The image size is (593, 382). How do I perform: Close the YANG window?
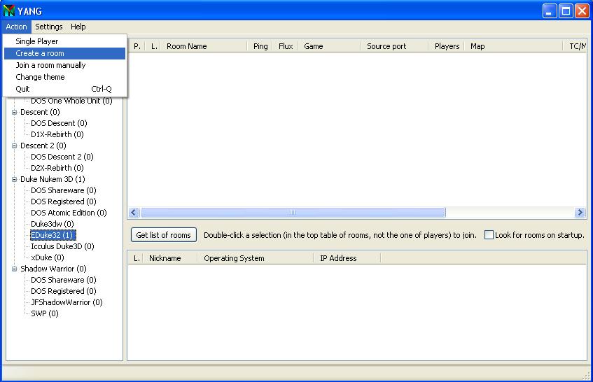[582, 10]
